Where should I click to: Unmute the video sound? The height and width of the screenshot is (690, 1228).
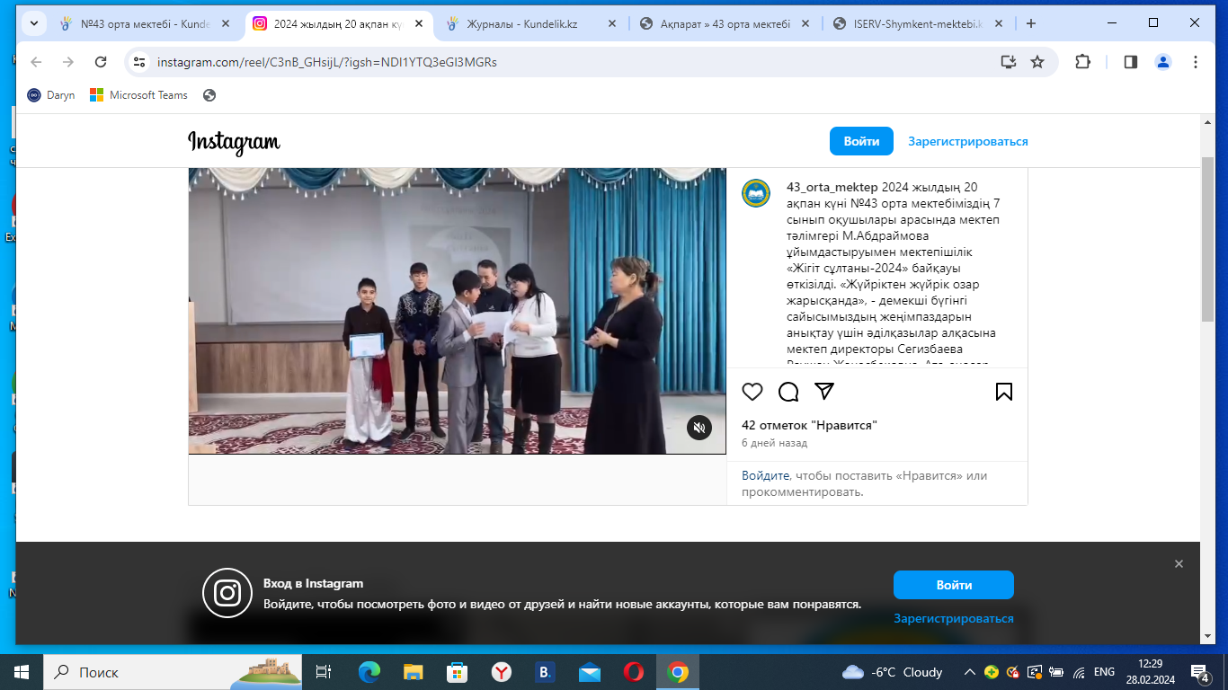699,428
